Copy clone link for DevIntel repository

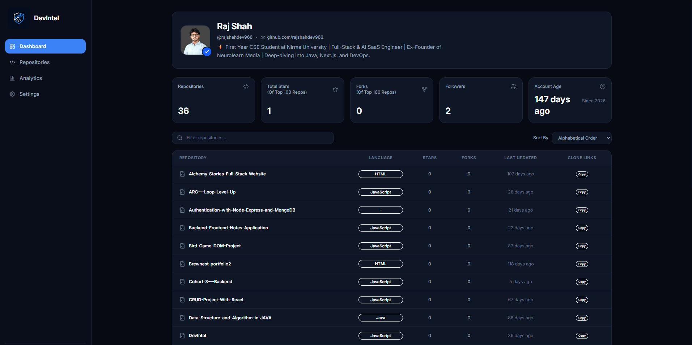click(582, 336)
